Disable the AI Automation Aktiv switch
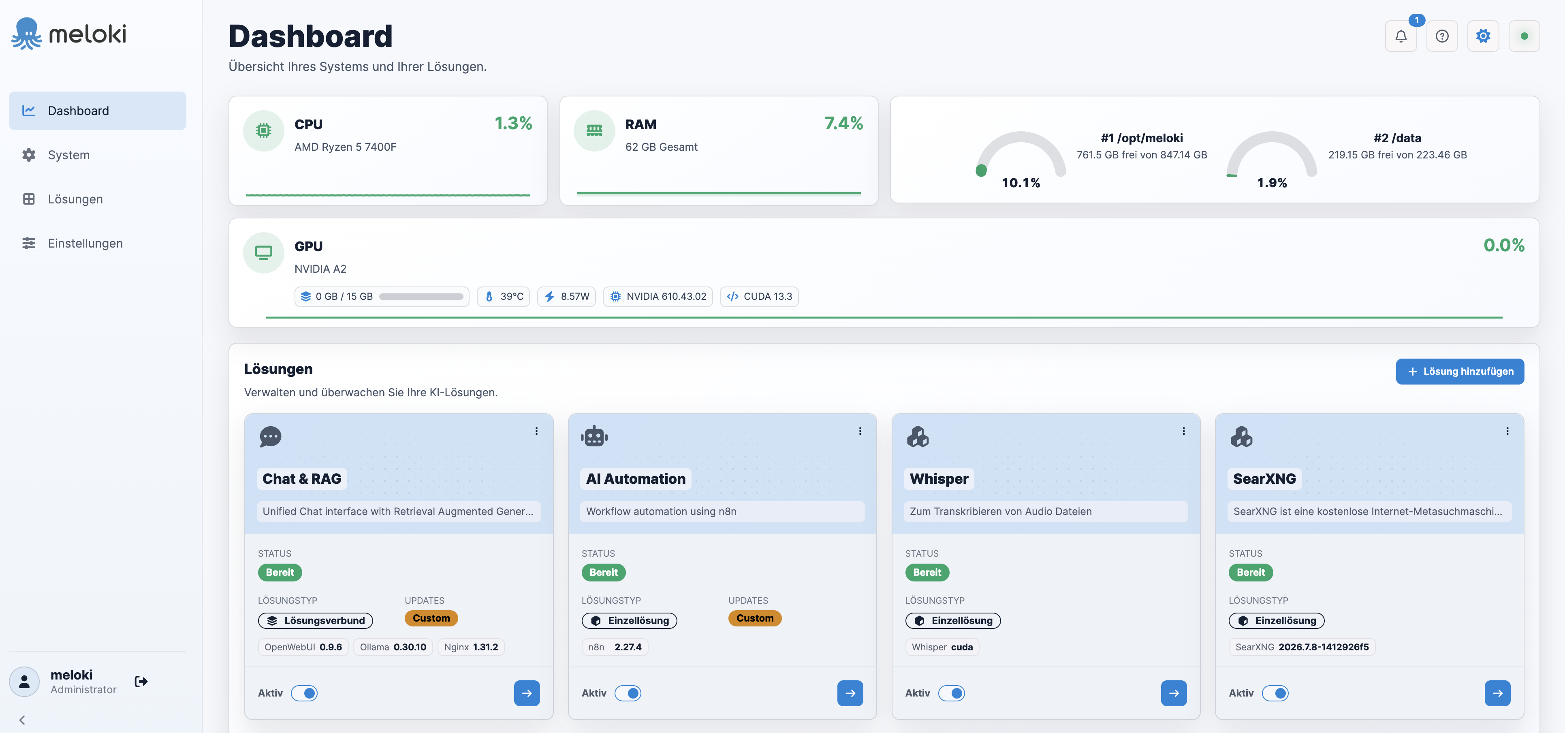This screenshot has width=1565, height=733. click(628, 693)
